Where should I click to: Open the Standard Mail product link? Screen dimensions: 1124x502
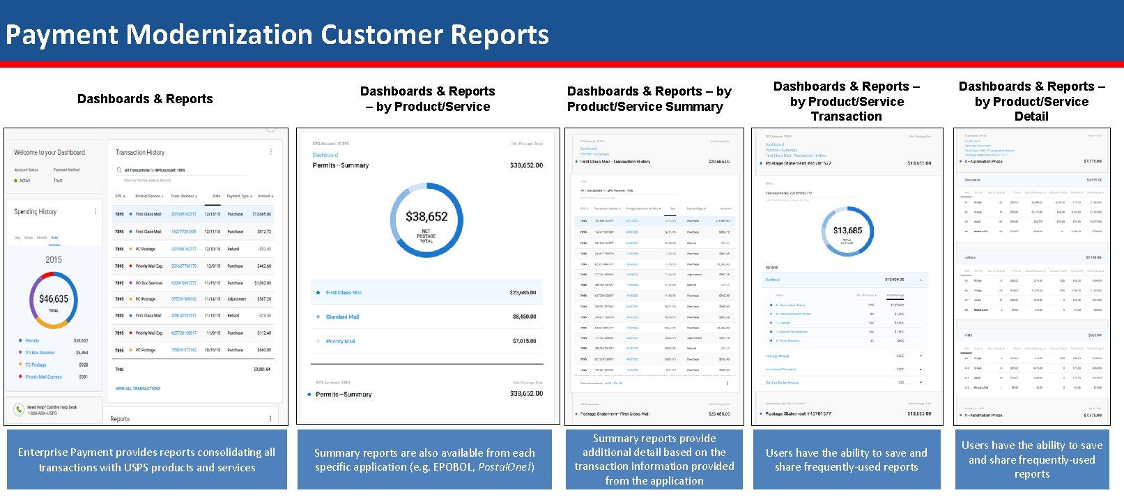pyautogui.click(x=342, y=317)
